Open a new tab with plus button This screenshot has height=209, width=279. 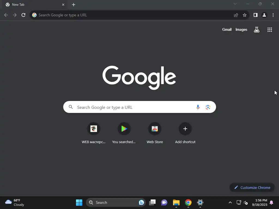[x=74, y=5]
